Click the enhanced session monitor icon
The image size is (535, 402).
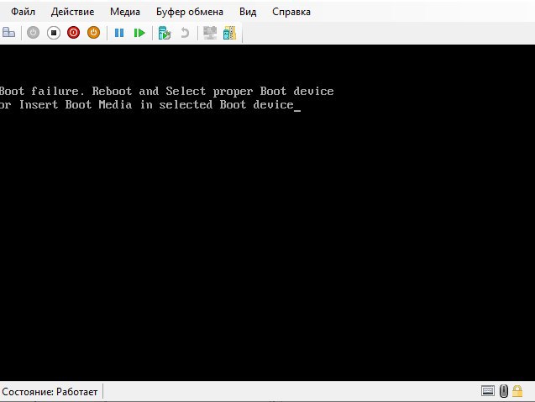(x=210, y=33)
